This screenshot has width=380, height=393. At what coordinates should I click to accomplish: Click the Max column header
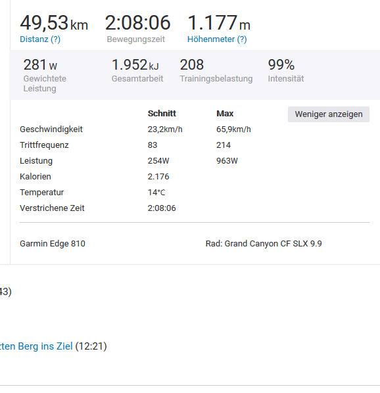225,114
